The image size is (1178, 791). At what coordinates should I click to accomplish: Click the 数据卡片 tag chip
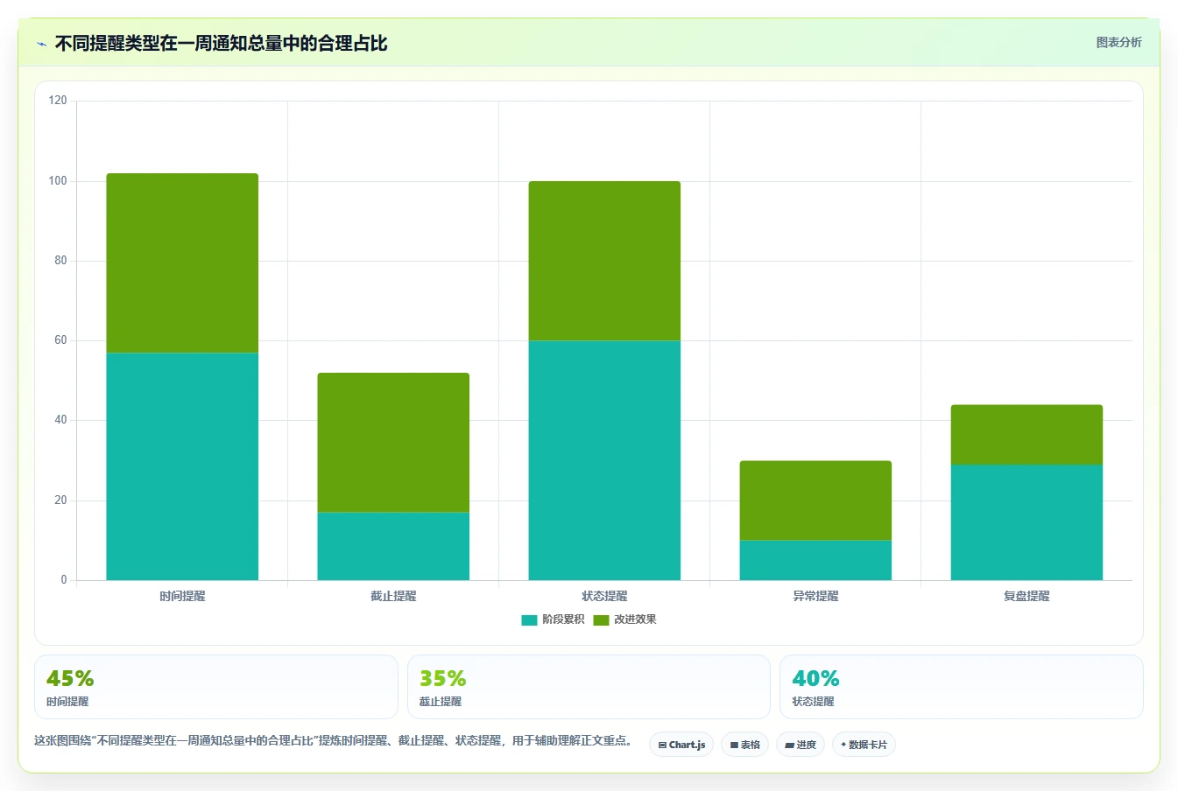pyautogui.click(x=864, y=745)
